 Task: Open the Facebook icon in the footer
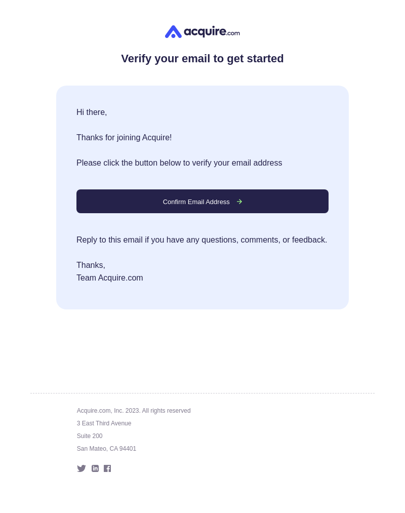pos(107,468)
